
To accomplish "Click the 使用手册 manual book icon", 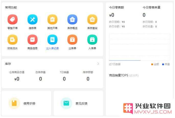I will tap(14, 103).
